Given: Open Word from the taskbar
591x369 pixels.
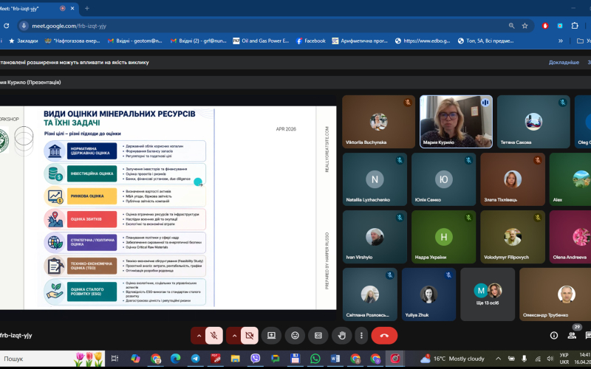Looking at the screenshot, I should tap(335, 359).
